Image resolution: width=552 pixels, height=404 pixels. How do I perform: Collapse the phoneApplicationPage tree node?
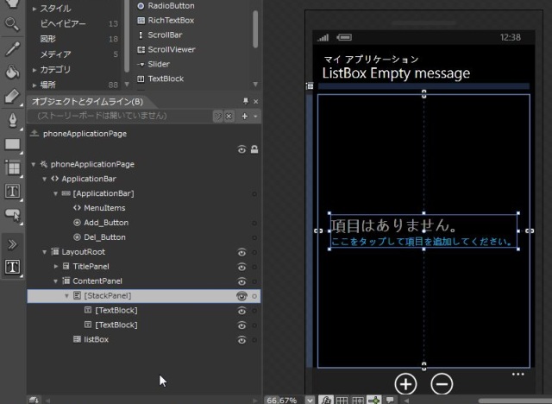pos(34,164)
